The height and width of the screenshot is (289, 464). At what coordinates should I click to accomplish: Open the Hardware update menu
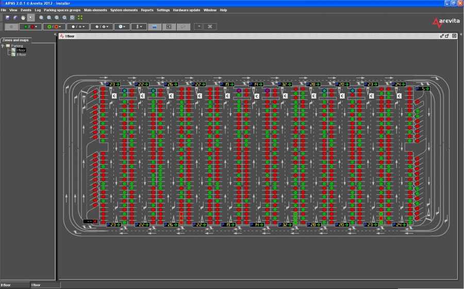point(187,10)
